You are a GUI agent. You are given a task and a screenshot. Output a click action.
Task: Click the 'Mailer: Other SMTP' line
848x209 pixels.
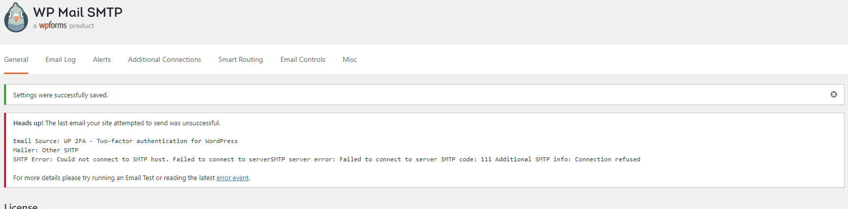pos(46,150)
